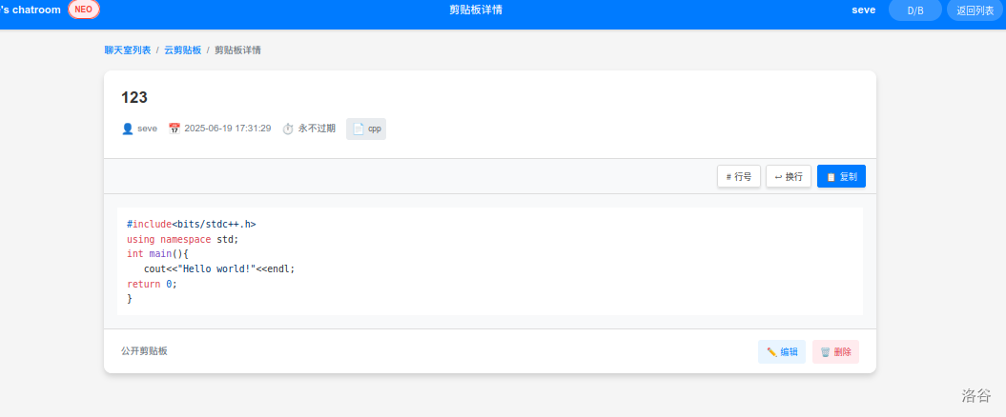This screenshot has height=417, width=1006.
Task: Click the 公开剪贴板 visibility label
Action: click(144, 350)
